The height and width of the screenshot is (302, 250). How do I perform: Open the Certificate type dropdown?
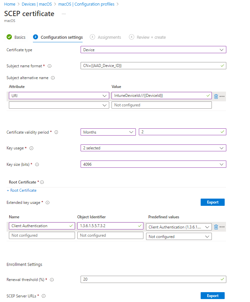coord(153,50)
